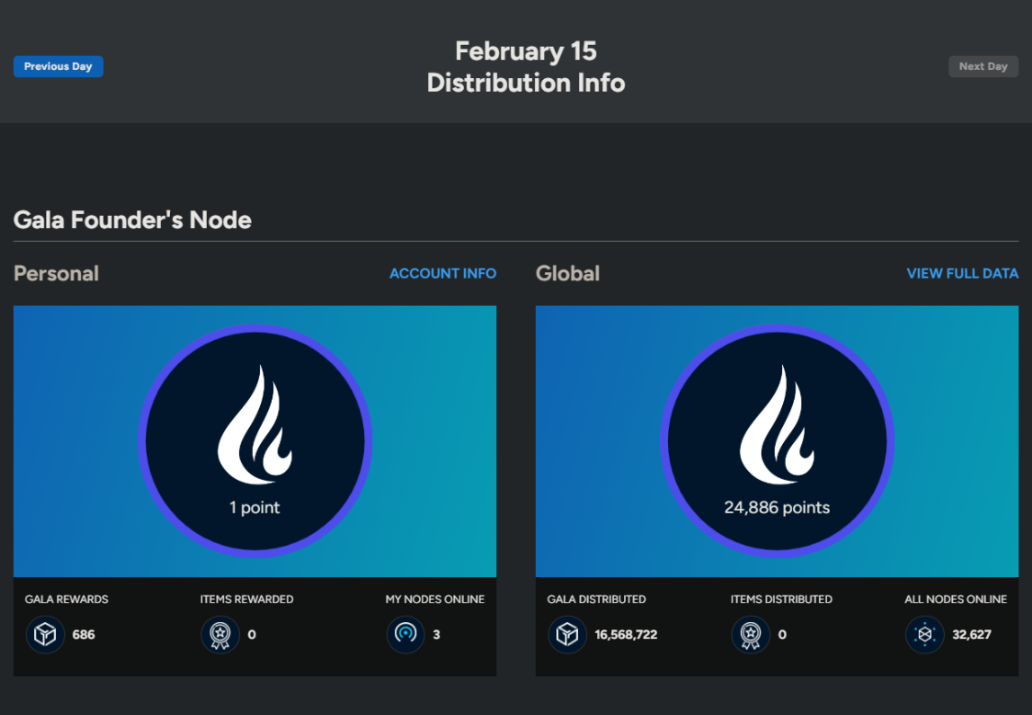Viewport: 1032px width, 715px height.
Task: Click the GALA REWARDS label
Action: coord(66,599)
